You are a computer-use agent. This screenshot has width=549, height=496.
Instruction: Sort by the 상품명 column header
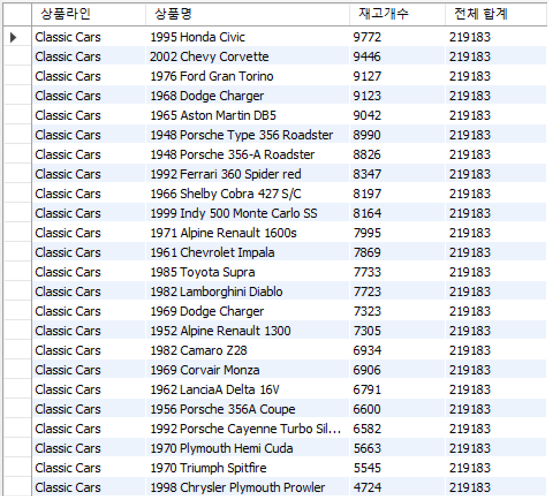coord(248,14)
